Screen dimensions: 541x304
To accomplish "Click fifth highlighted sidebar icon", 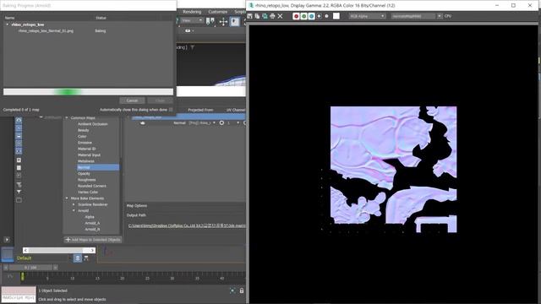I will click(x=19, y=151).
